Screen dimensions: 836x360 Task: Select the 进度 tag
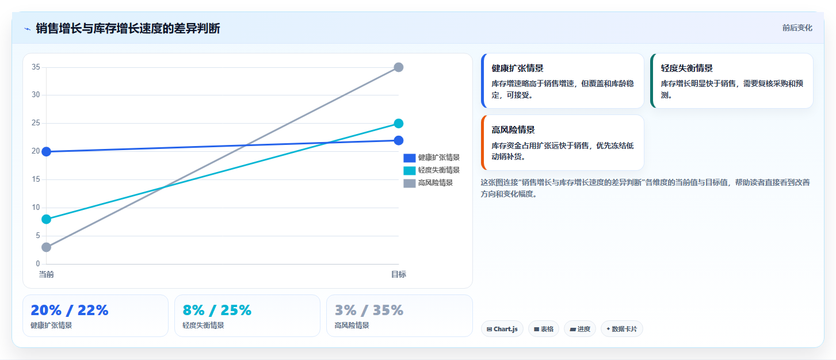(x=580, y=329)
